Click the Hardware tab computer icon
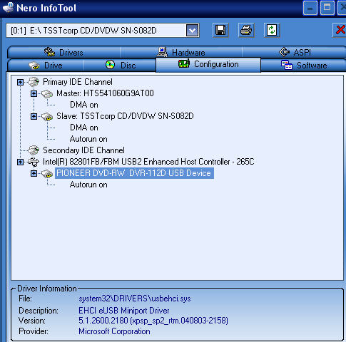The width and height of the screenshot is (346, 342). [x=163, y=52]
